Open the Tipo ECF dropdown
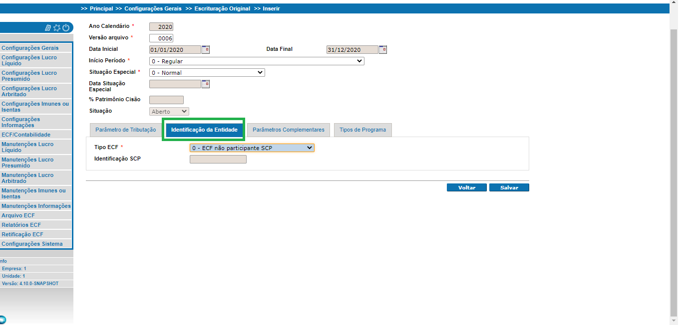The height and width of the screenshot is (325, 682). pyautogui.click(x=252, y=148)
